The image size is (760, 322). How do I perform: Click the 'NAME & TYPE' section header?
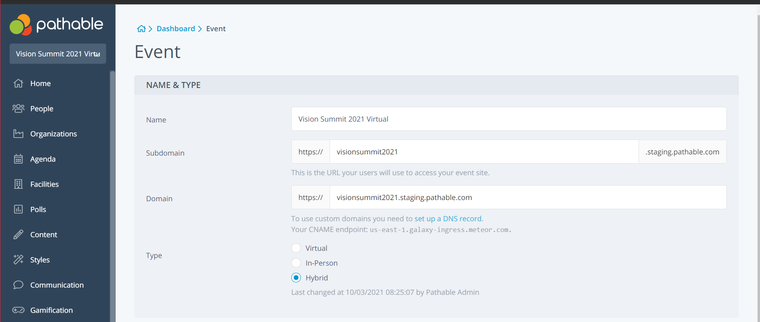[x=173, y=85]
